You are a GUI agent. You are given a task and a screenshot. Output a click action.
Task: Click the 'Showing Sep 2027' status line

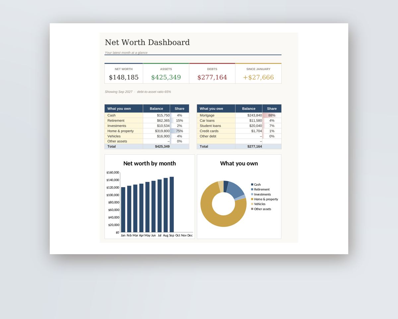click(x=118, y=92)
